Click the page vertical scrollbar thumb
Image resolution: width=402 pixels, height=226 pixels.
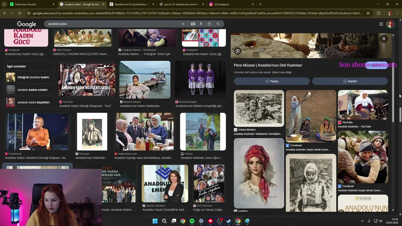[x=400, y=115]
